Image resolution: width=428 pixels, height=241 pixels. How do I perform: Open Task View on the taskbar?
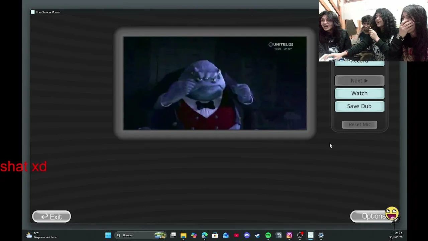173,235
